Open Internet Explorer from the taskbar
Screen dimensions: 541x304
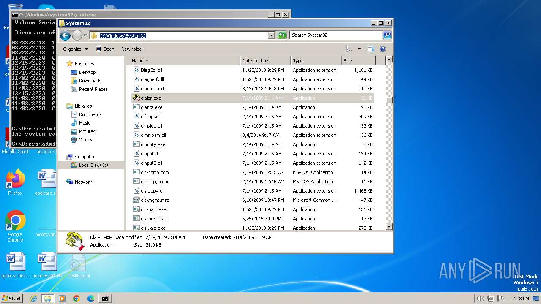tap(33, 299)
